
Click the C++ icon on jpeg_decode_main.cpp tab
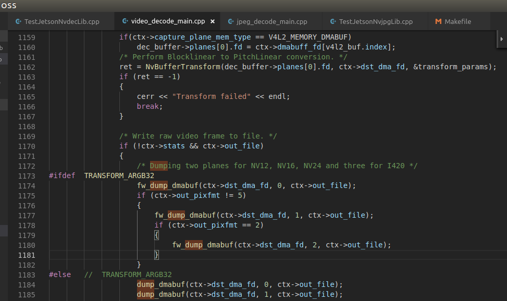coord(231,22)
